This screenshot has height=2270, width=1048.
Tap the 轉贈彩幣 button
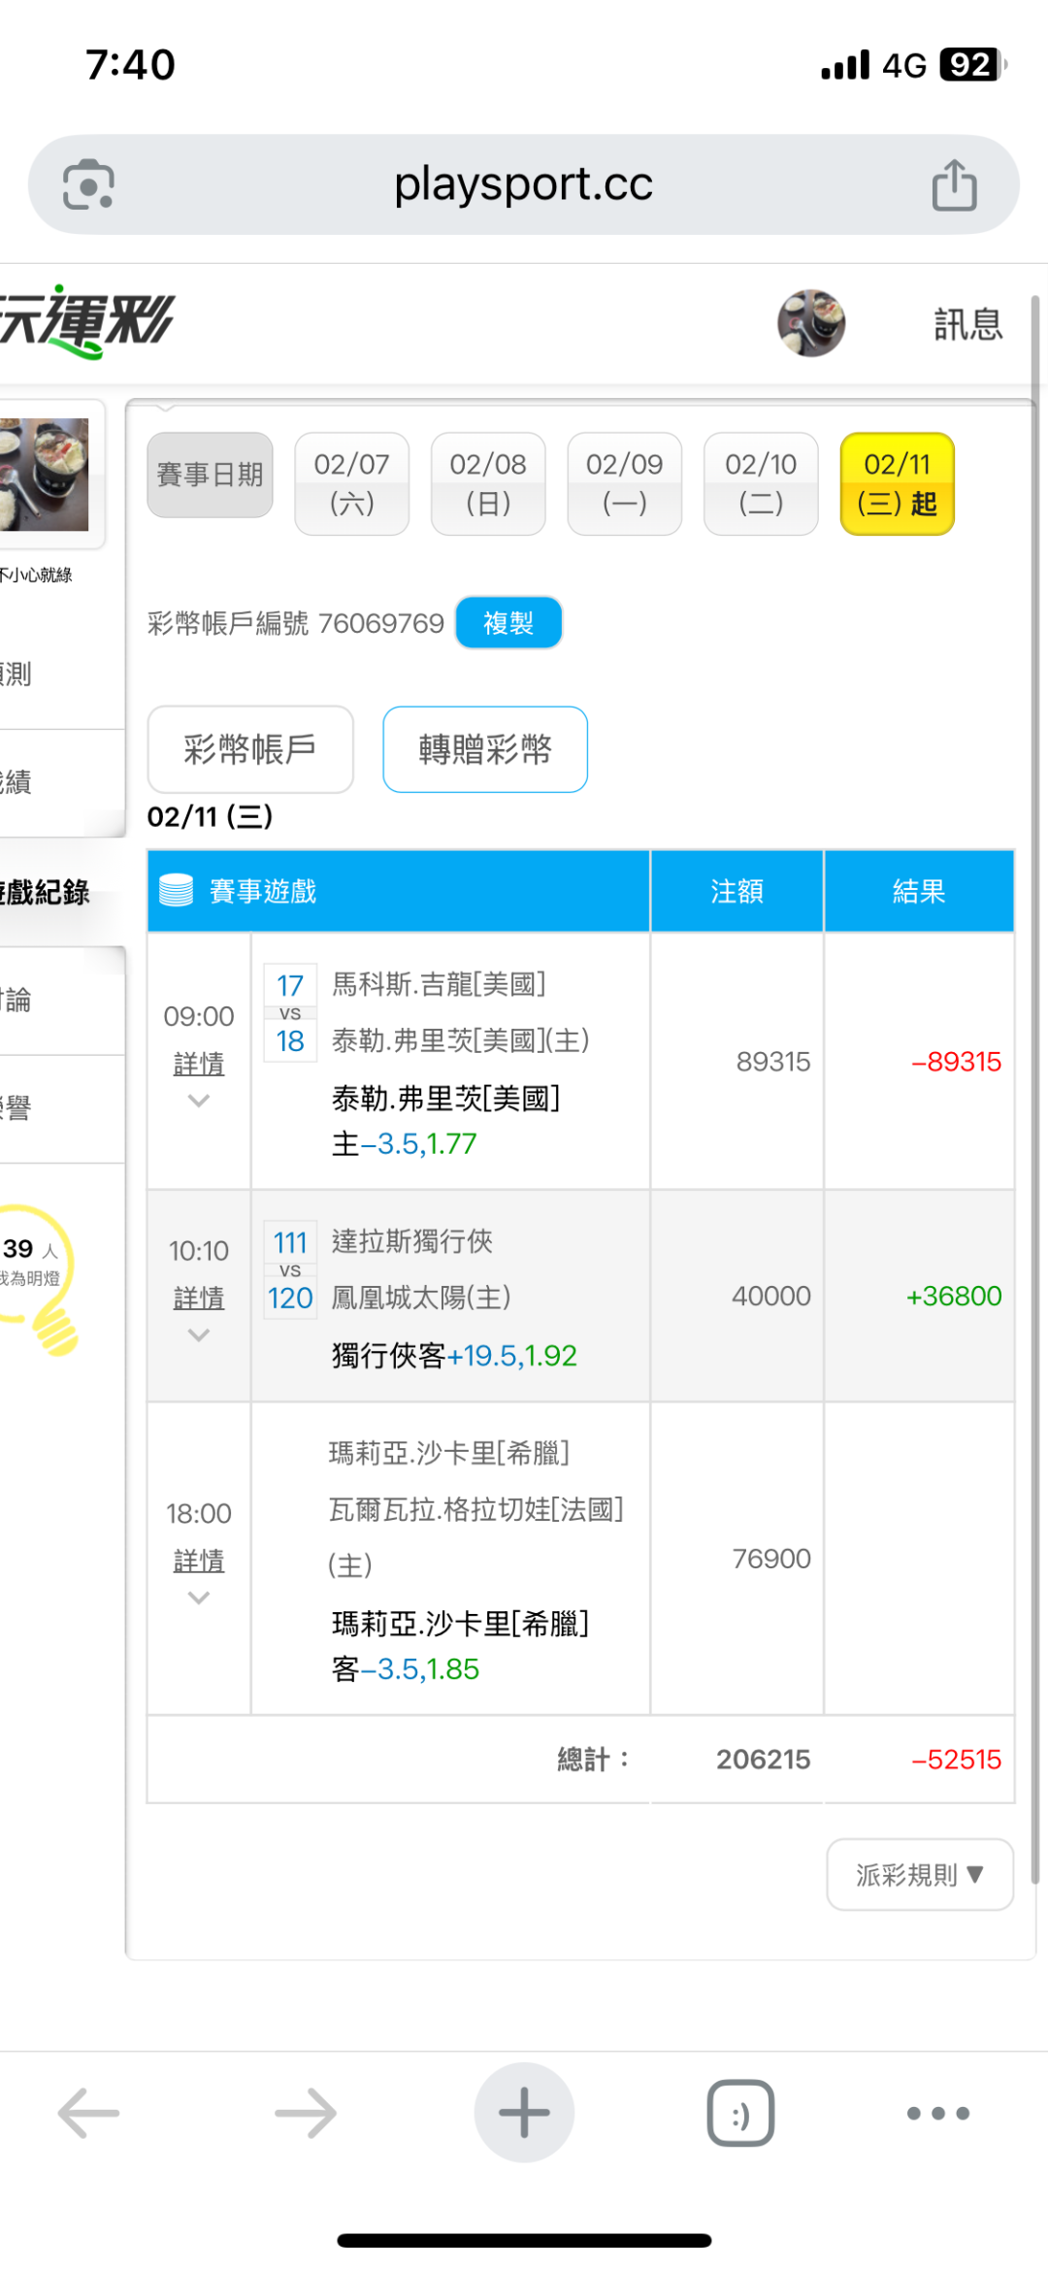click(485, 749)
